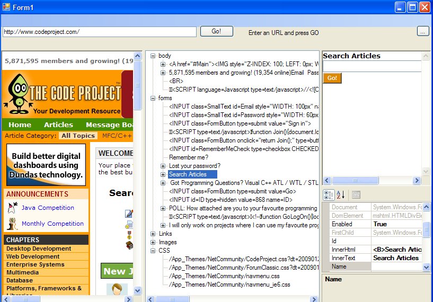Click the Code Project mascot logo

click(x=19, y=94)
